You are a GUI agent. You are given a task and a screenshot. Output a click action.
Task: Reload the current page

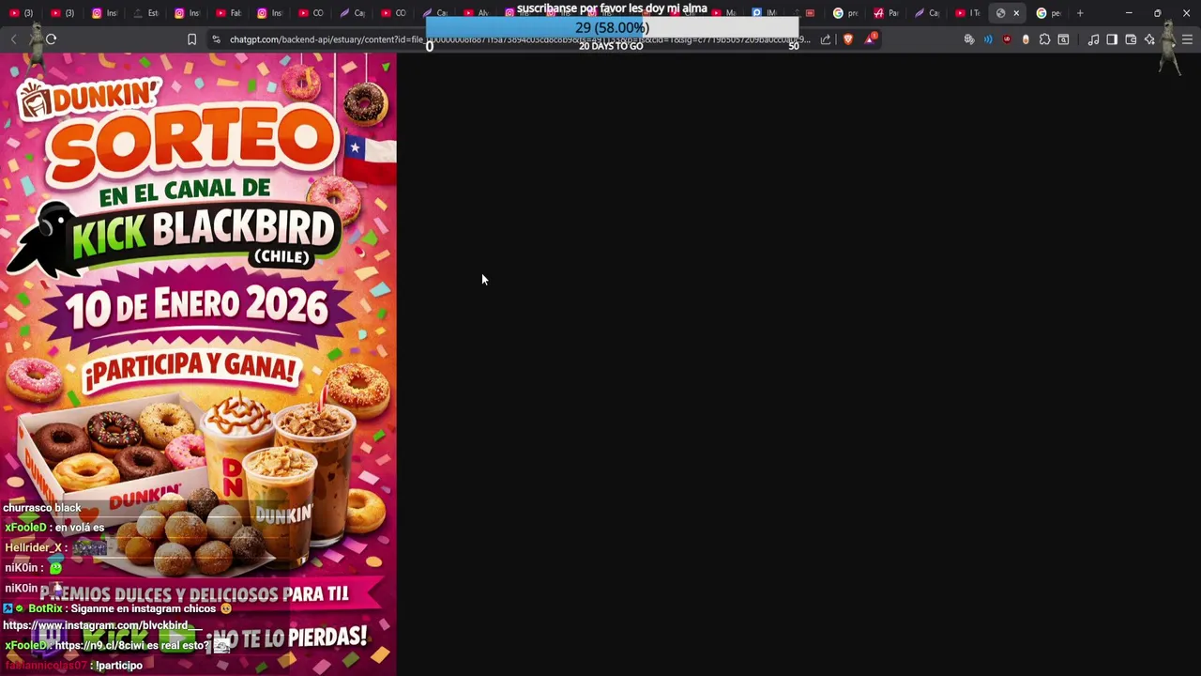[x=51, y=39]
